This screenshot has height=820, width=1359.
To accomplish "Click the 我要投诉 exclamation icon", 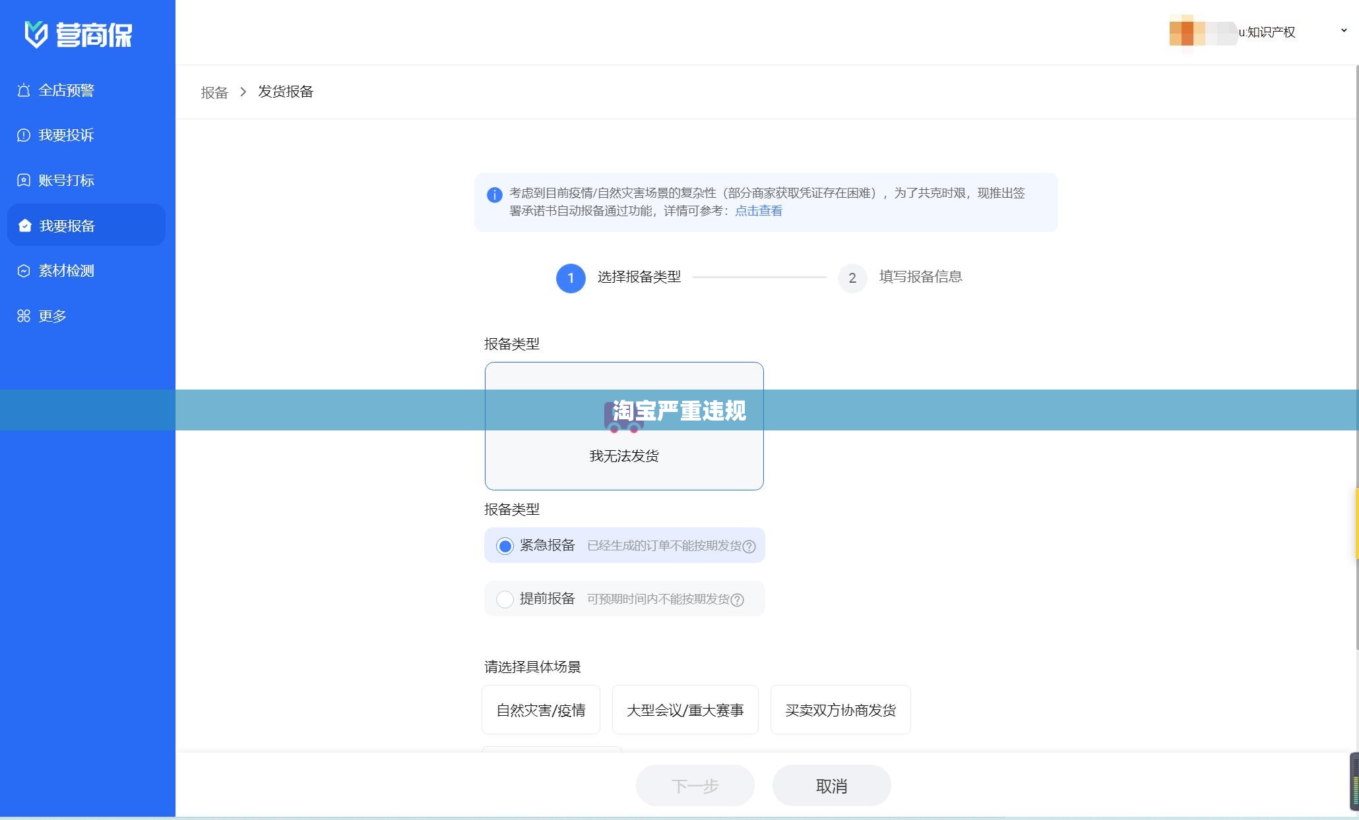I will (24, 135).
